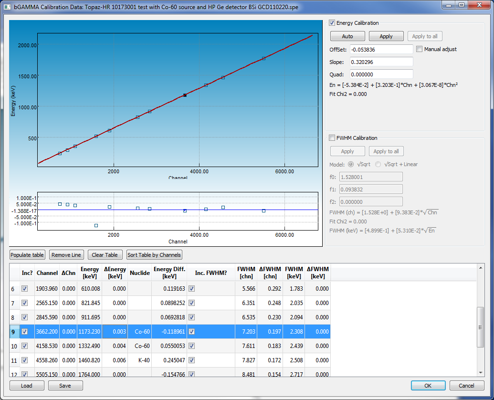This screenshot has width=494, height=400.
Task: Click Co-60 nuclide cell in row 10
Action: tap(139, 346)
